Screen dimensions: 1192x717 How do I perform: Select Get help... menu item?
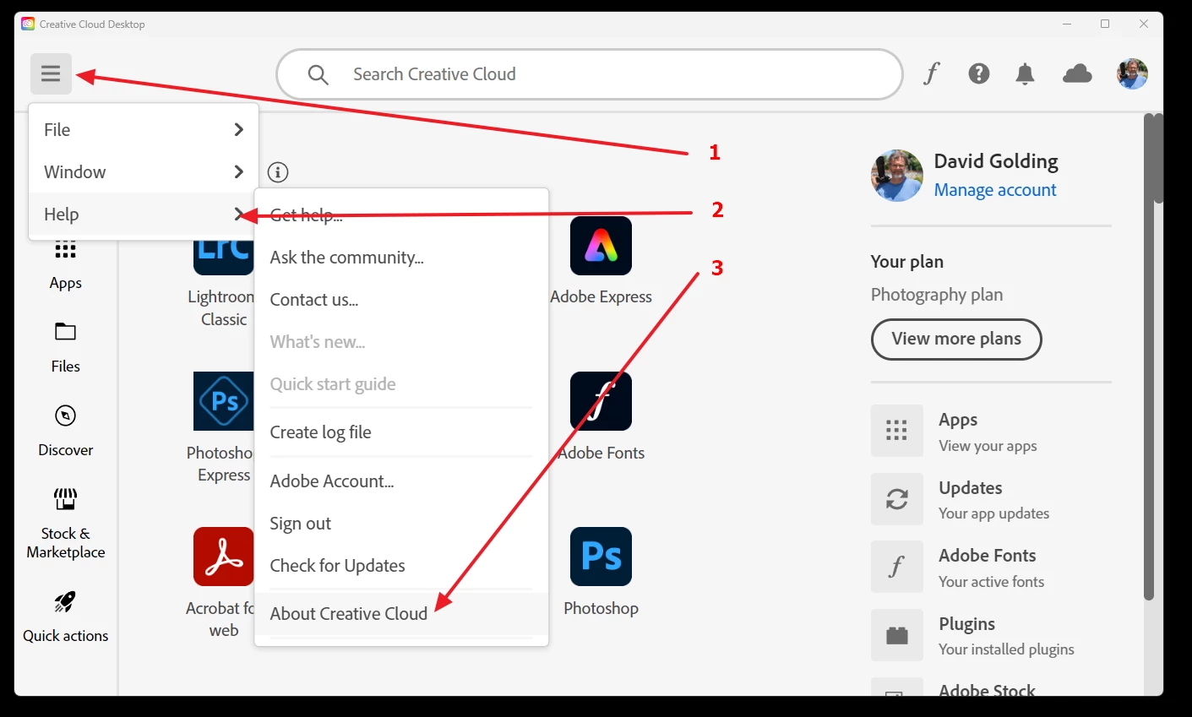(401, 215)
